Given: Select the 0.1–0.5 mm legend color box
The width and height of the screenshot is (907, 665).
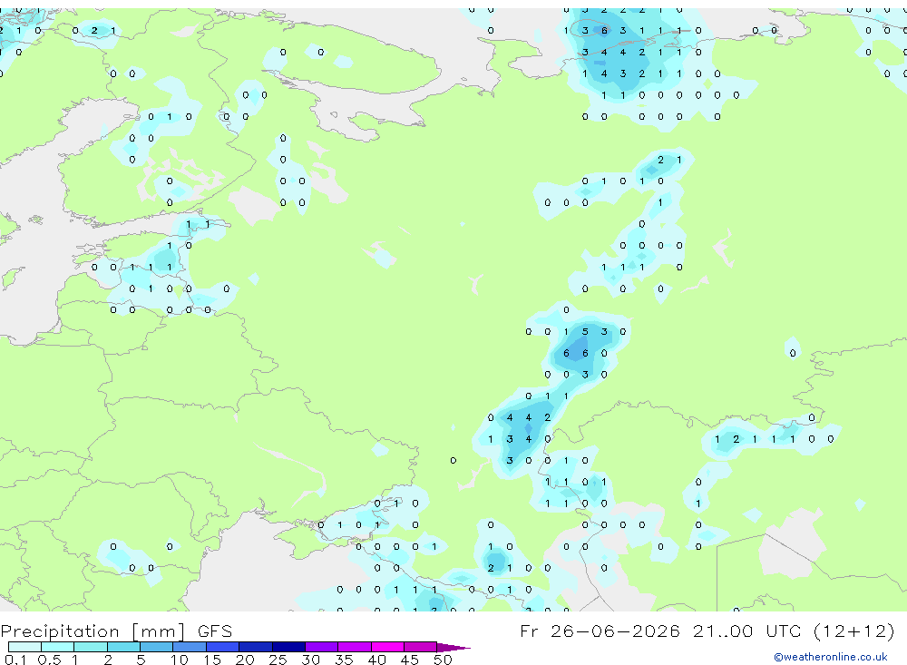Looking at the screenshot, I should pyautogui.click(x=24, y=647).
